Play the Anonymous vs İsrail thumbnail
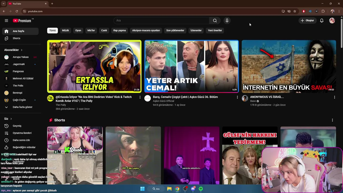 click(x=289, y=66)
